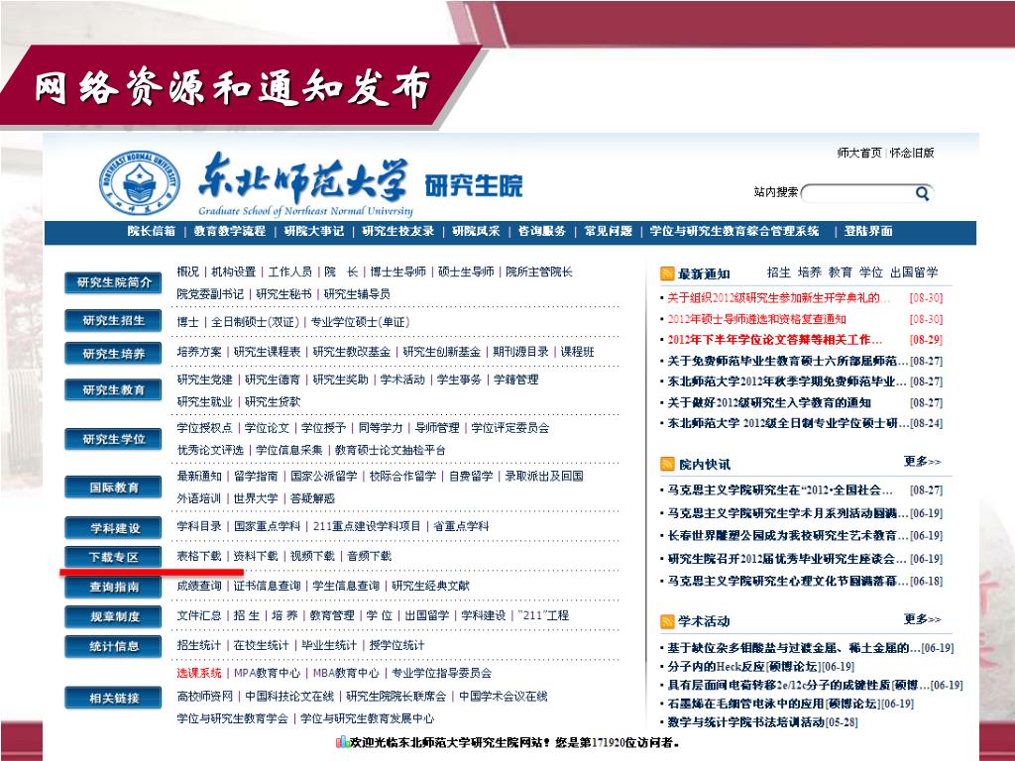The width and height of the screenshot is (1015, 761).
Task: Open 院长信箱 in the navigation bar
Action: click(152, 231)
